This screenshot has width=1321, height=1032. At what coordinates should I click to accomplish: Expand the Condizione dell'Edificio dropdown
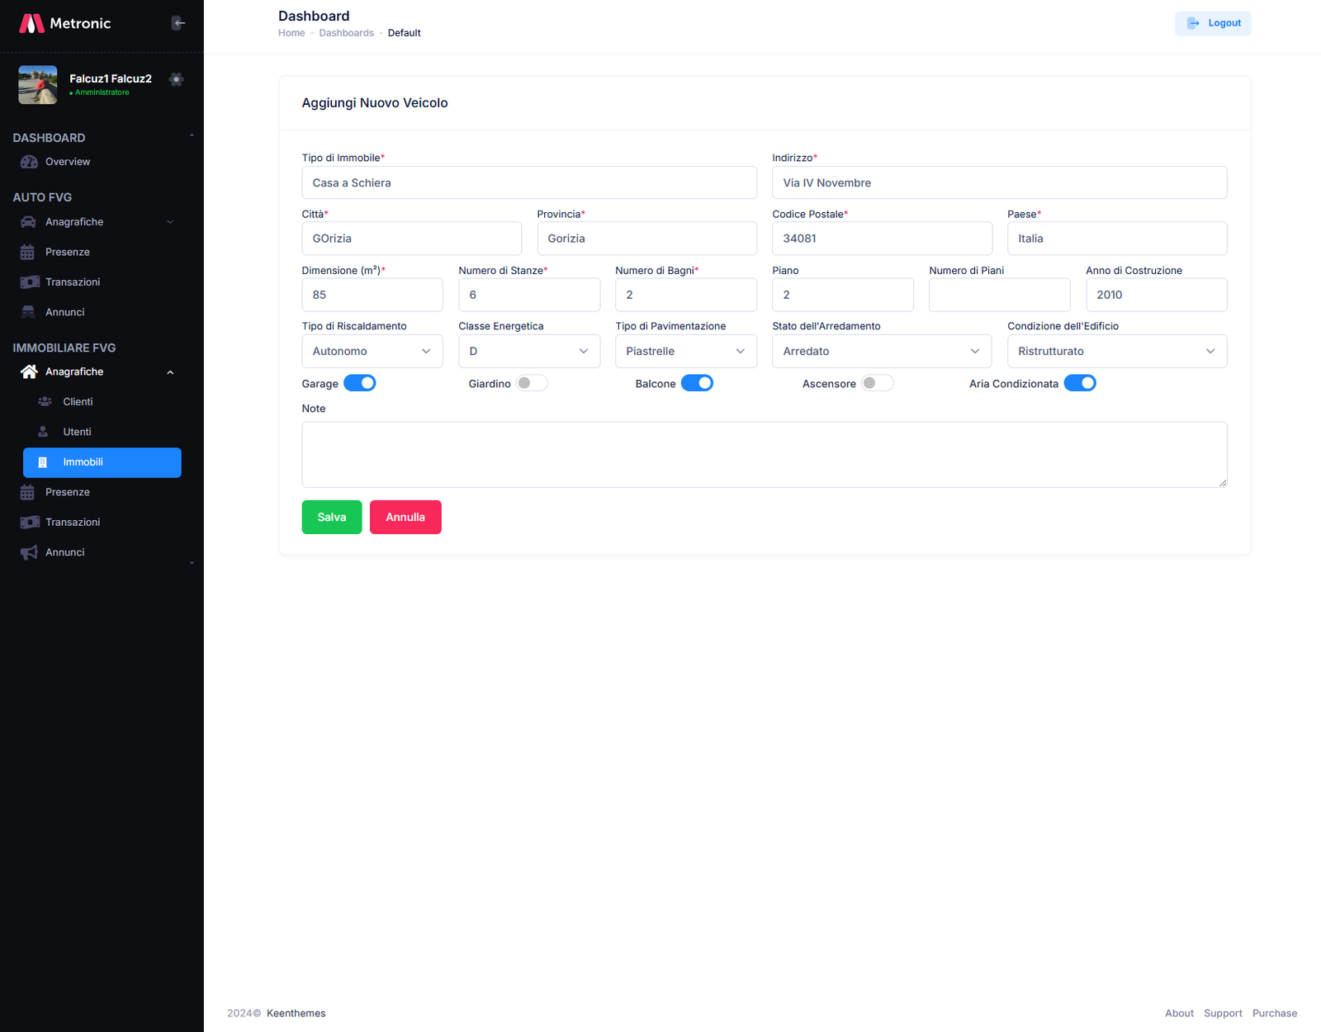[x=1116, y=352]
